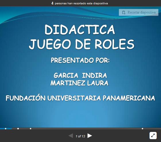Click the Recortar diapositiva button
Viewport: 161px width, 142px height.
(139, 12)
